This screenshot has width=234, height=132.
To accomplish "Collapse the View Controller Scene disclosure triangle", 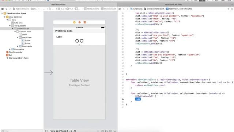I will click(2, 13).
